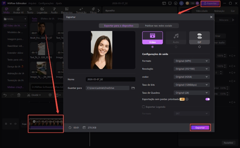Switch to the Velocidade tab
Screen dimensions: 240x148
pyautogui.click(x=202, y=11)
